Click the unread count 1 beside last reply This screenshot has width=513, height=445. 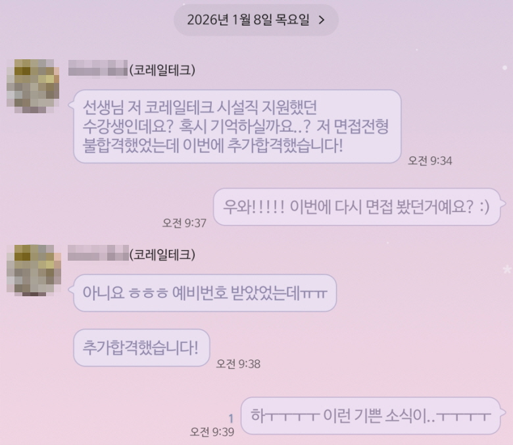click(x=231, y=419)
